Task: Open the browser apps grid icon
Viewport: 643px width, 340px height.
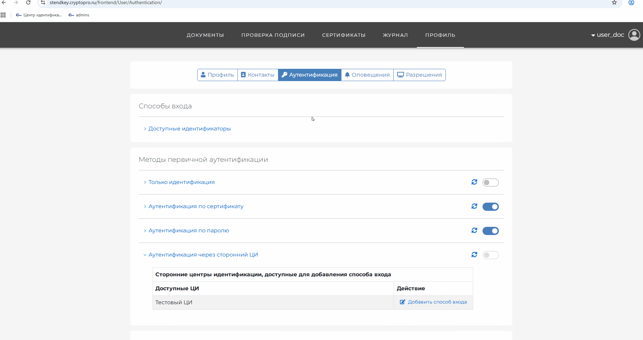Action: coord(3,15)
